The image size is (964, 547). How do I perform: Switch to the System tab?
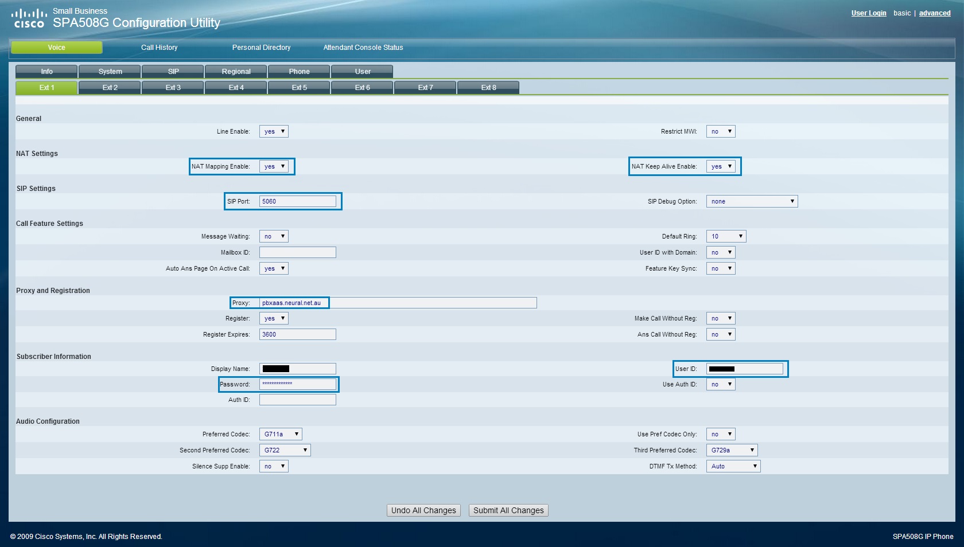pos(110,72)
